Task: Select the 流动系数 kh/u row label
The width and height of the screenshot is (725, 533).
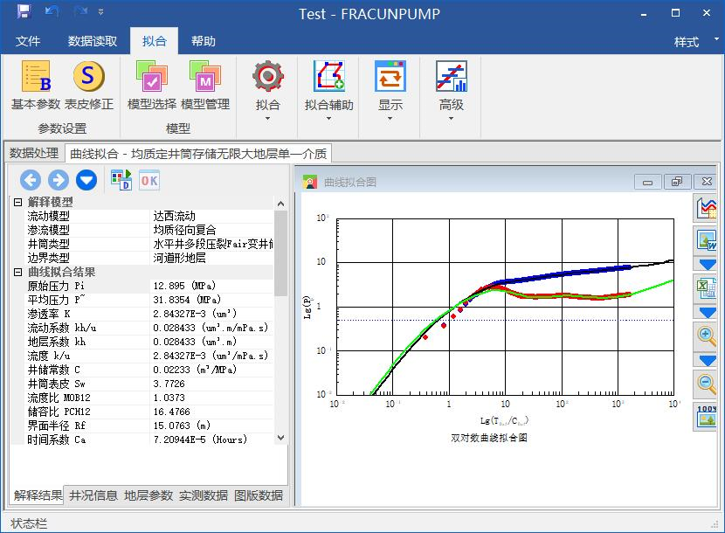Action: click(x=61, y=328)
